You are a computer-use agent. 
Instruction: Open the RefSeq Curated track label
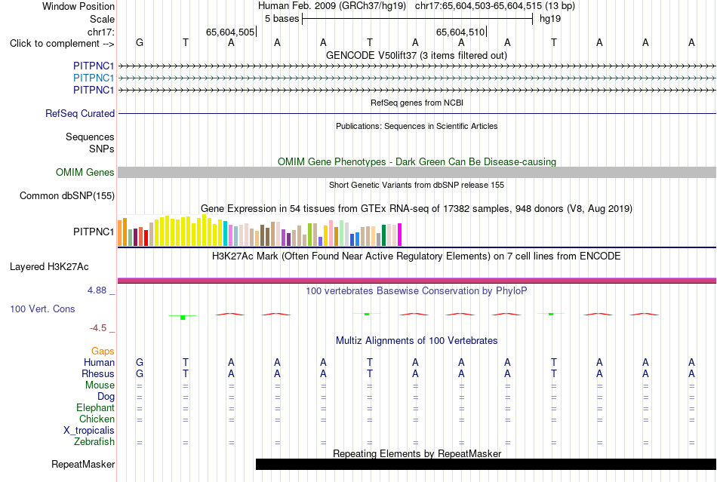click(x=80, y=113)
